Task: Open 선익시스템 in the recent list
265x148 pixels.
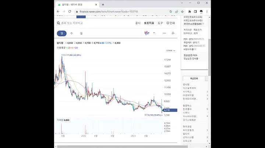Action: point(188,137)
